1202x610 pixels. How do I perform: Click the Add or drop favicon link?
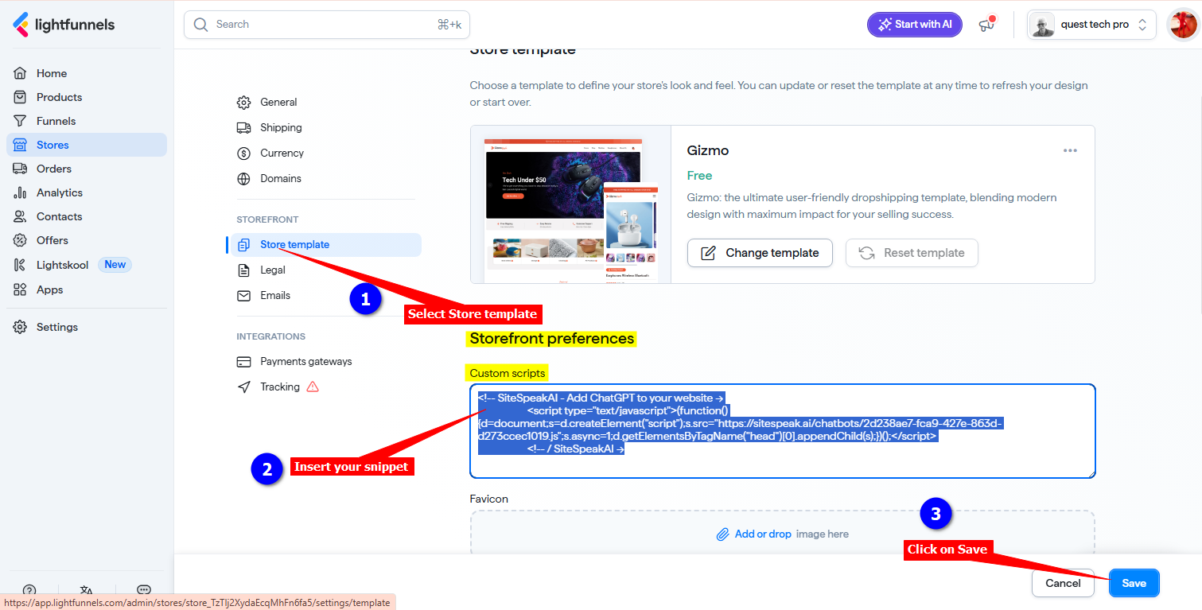point(763,534)
